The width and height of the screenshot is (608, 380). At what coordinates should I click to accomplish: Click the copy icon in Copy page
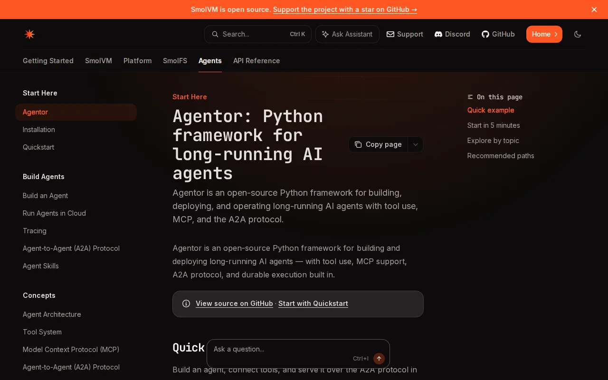click(x=358, y=144)
